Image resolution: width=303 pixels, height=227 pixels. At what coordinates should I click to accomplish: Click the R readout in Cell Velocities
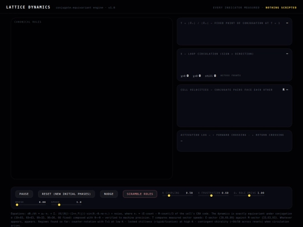(286, 90)
